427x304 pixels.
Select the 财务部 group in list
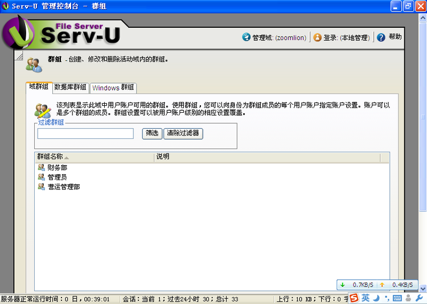click(x=57, y=167)
